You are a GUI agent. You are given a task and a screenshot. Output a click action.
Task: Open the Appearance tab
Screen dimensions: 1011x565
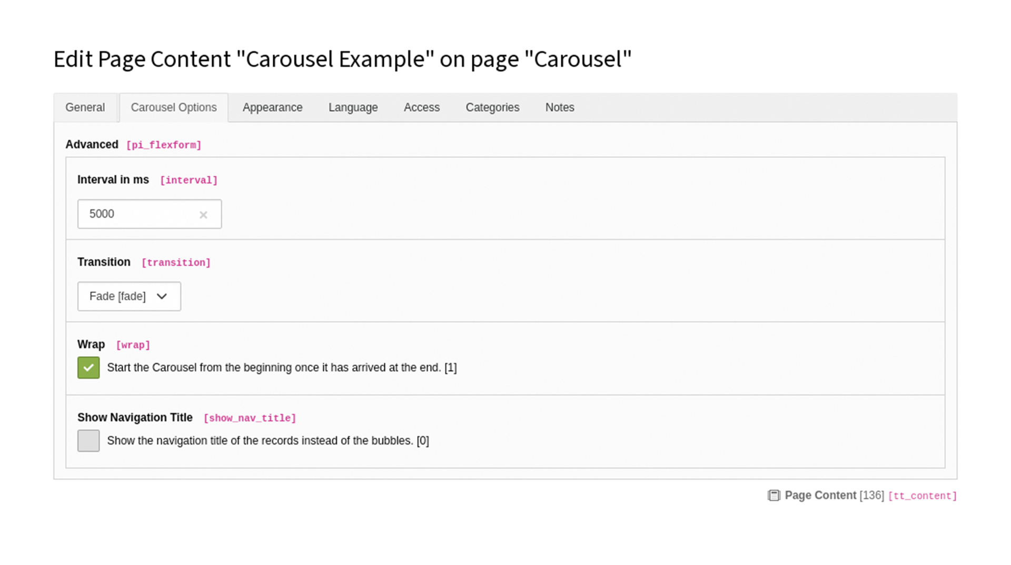[272, 107]
